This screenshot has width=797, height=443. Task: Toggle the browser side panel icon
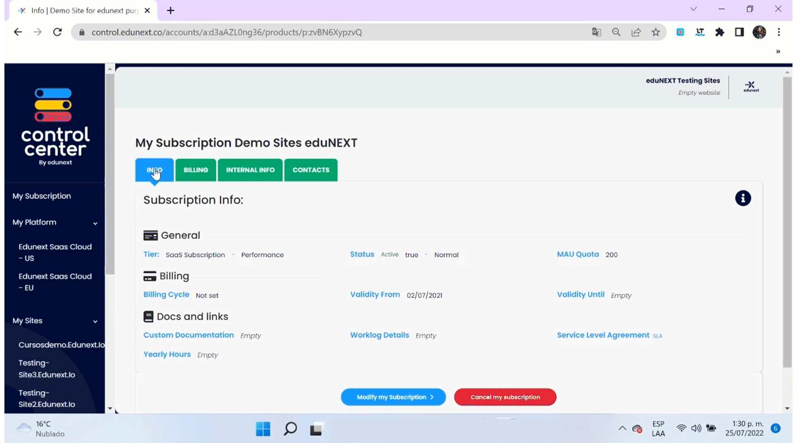tap(739, 32)
